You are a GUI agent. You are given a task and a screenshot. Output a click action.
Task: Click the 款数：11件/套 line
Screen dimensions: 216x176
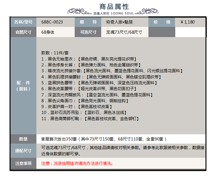click(55, 52)
